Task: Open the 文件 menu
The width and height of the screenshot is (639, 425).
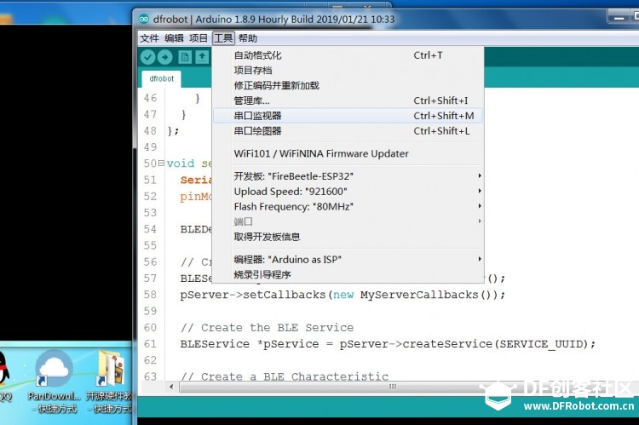Action: pyautogui.click(x=149, y=38)
